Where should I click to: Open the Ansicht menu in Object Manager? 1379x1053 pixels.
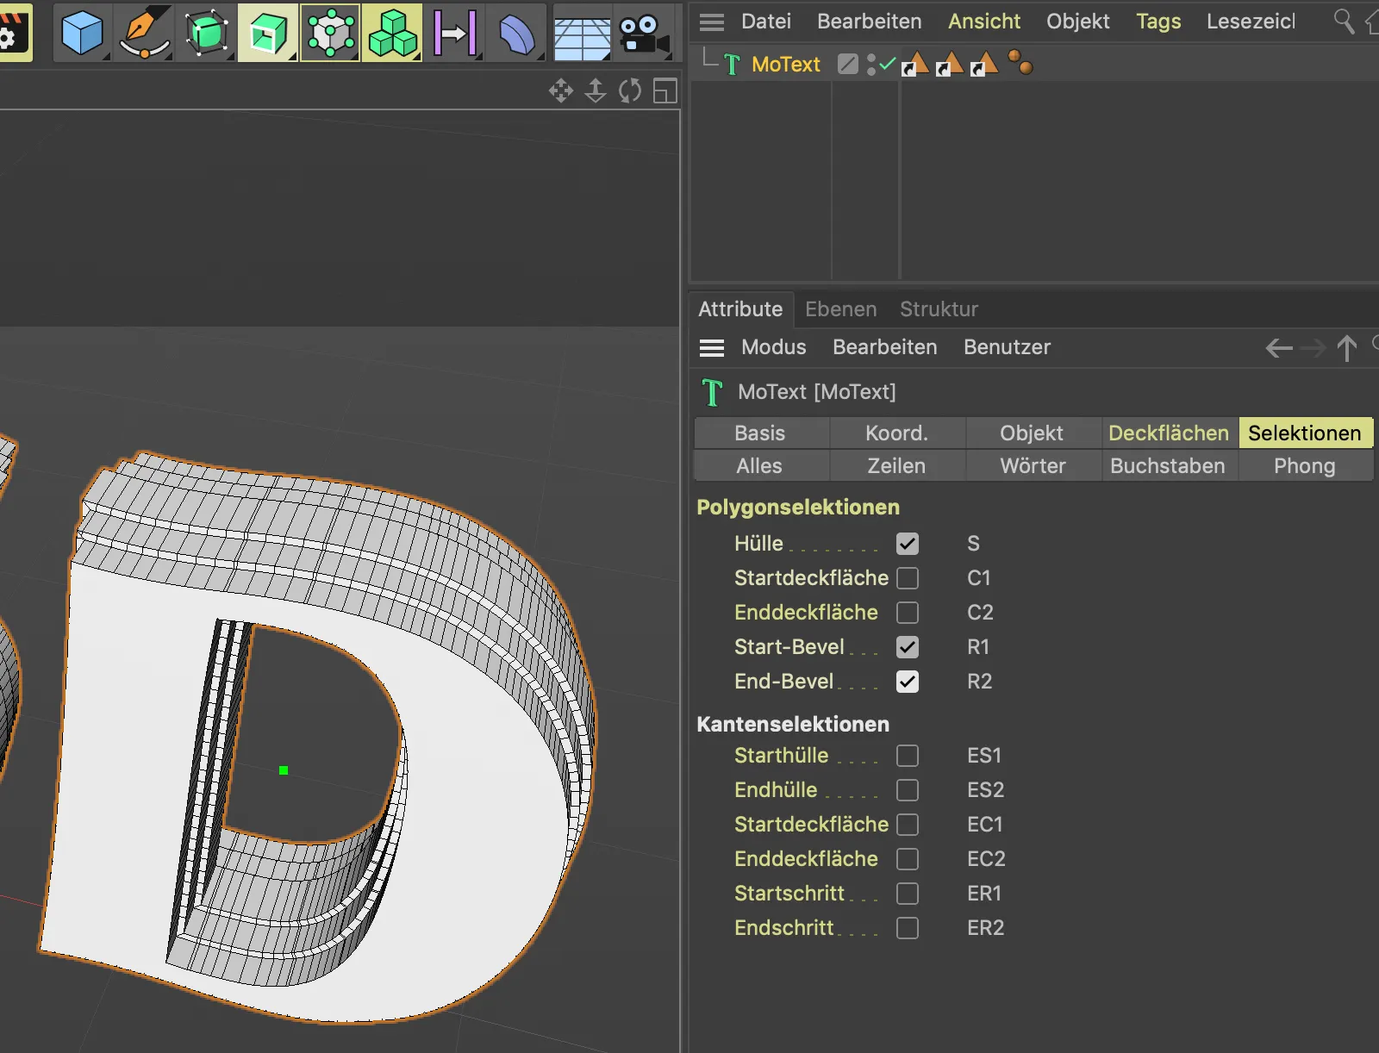[984, 22]
